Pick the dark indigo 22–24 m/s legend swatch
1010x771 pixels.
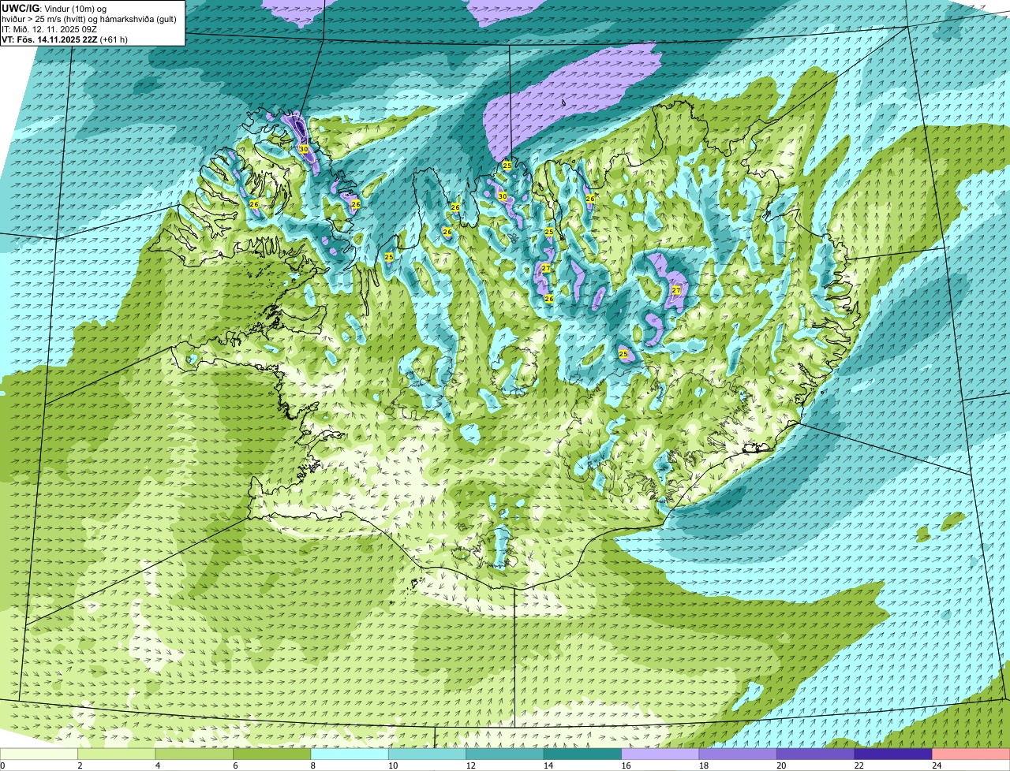click(893, 754)
